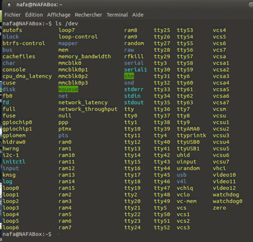The width and height of the screenshot is (253, 242).
Task: Click the 'ttyUSB0' entry
Action: tap(188, 142)
